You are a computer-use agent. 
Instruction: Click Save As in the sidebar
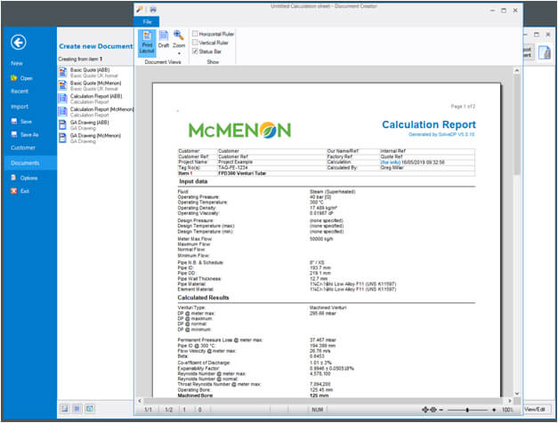[29, 135]
